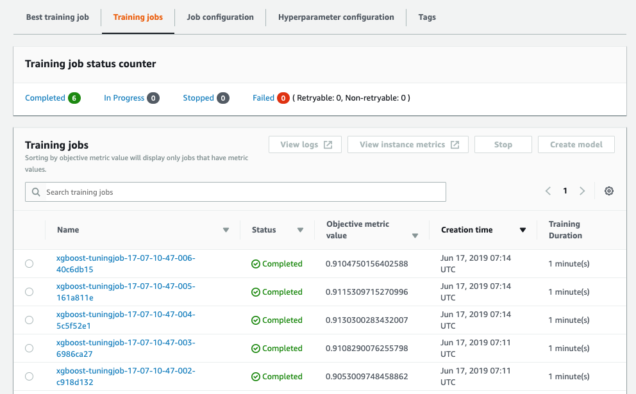Click the red Failed count badge
636x394 pixels.
[283, 98]
